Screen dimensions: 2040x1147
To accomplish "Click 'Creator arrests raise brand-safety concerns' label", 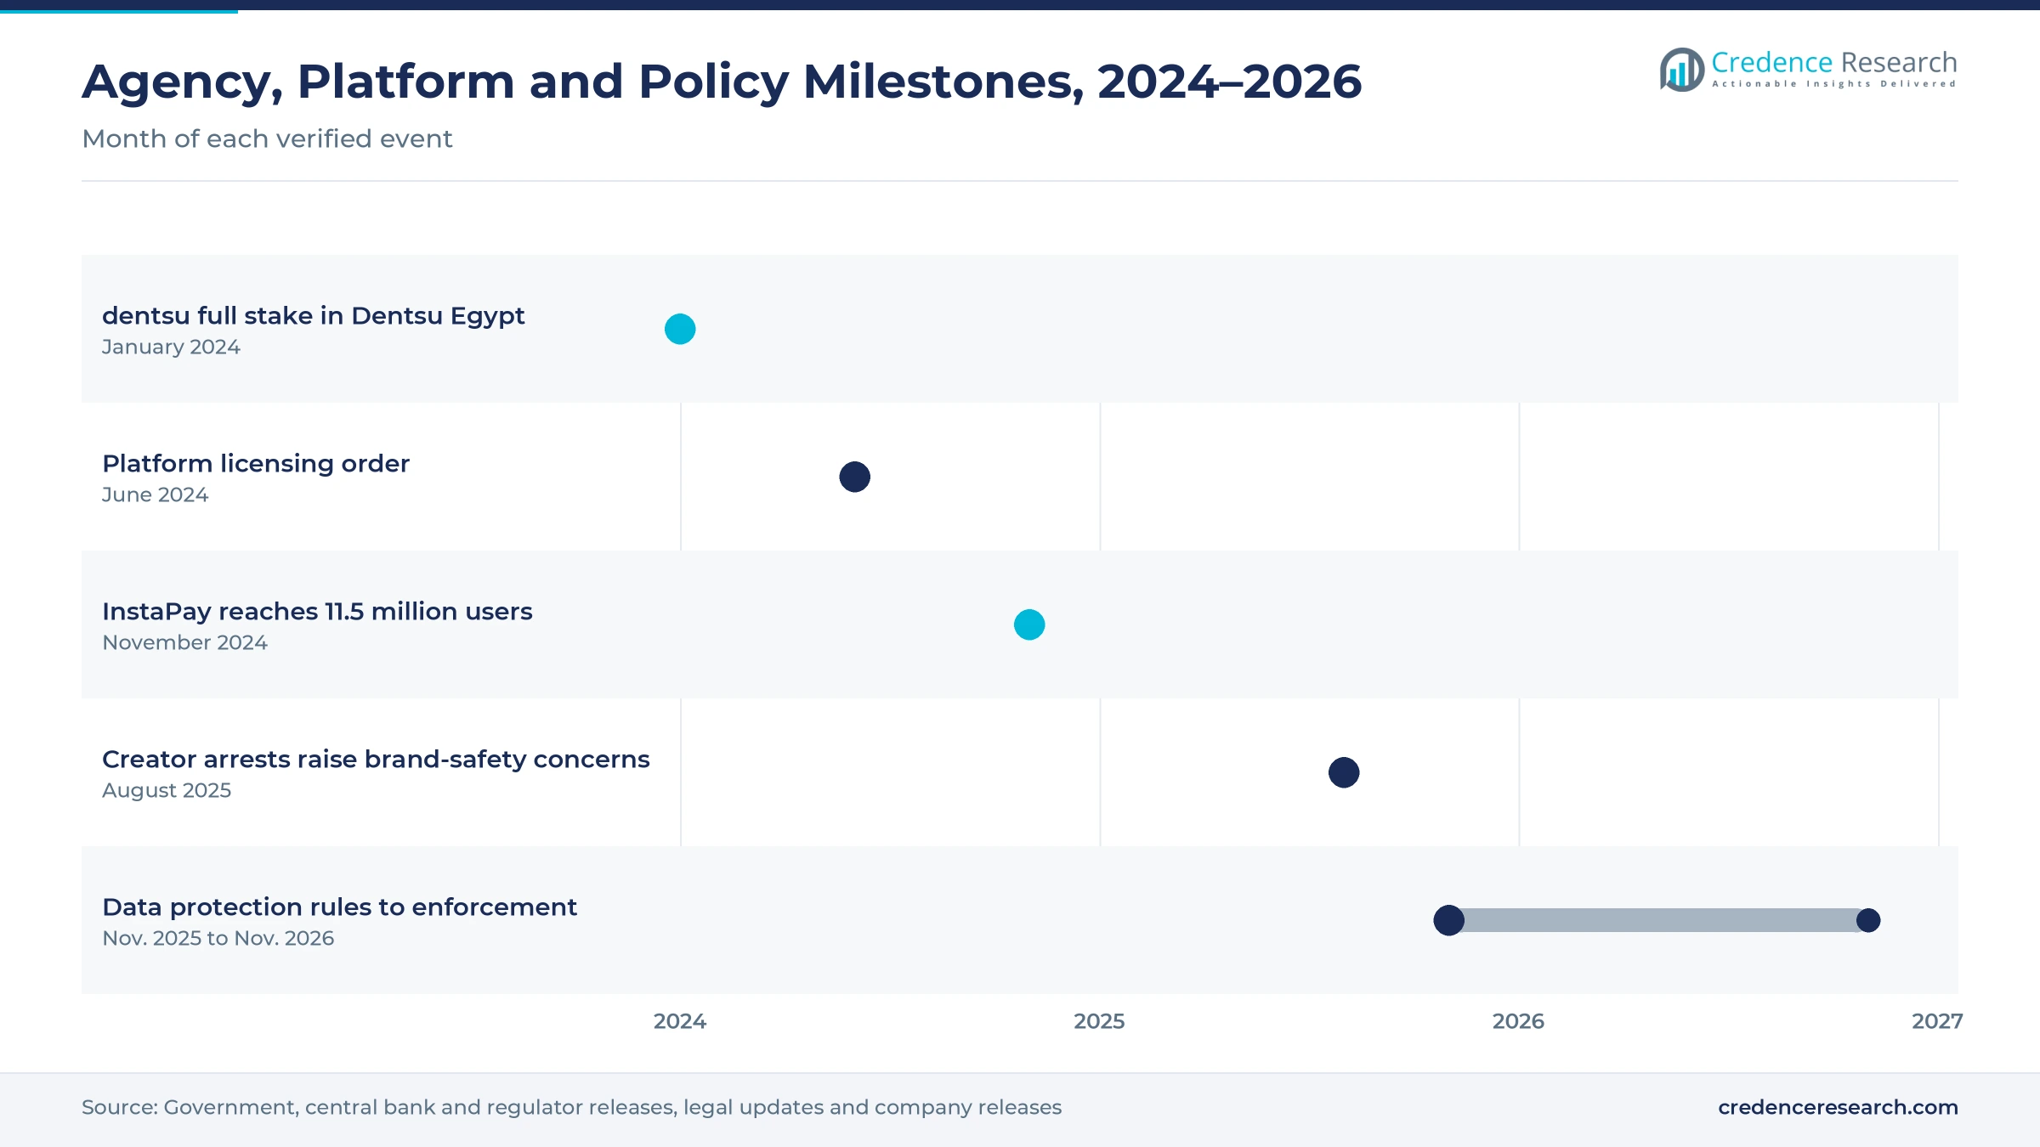I will (x=376, y=760).
